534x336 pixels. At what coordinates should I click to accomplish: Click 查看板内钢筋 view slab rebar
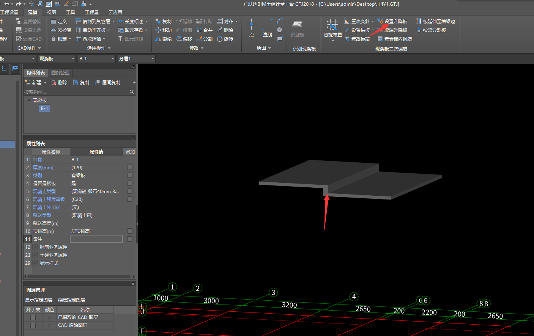click(x=395, y=39)
